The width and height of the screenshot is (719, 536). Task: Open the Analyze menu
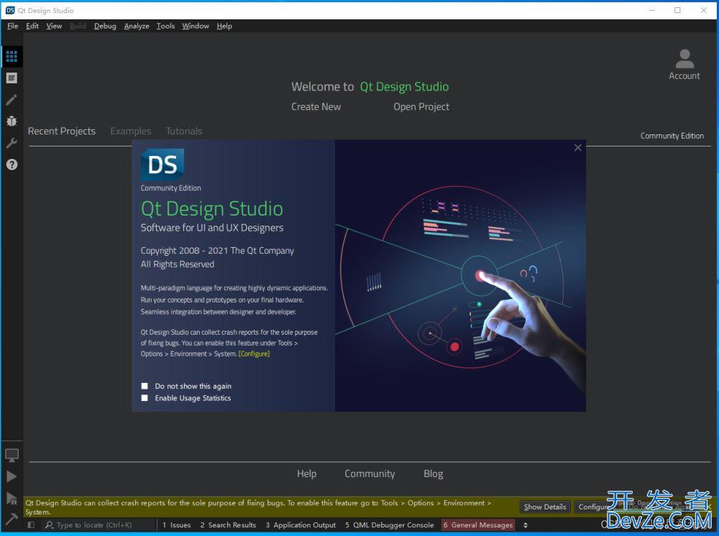137,26
